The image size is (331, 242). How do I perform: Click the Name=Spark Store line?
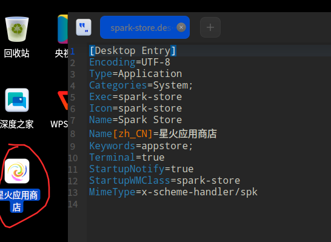[135, 119]
